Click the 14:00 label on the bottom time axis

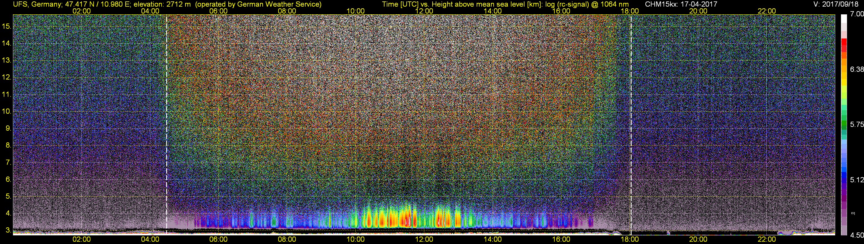point(493,239)
